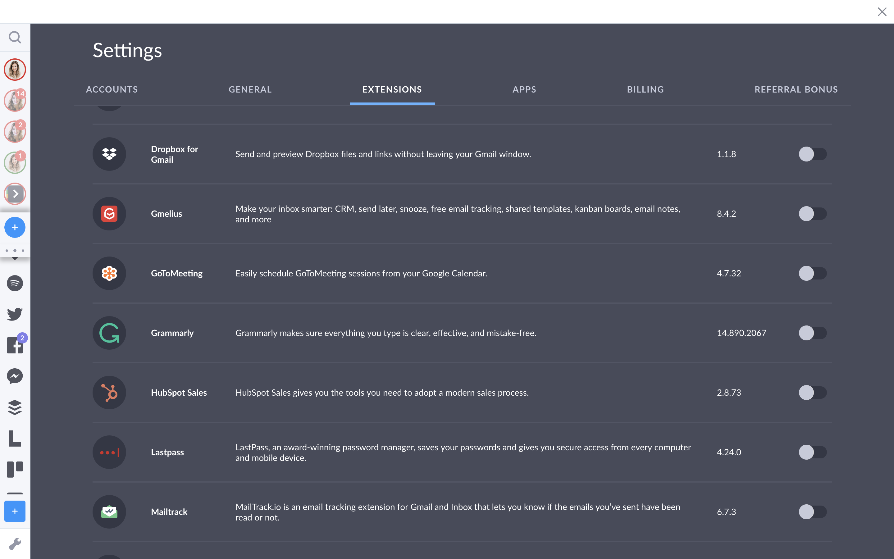Enable the GoToMeeting extension toggle
894x559 pixels.
click(813, 273)
